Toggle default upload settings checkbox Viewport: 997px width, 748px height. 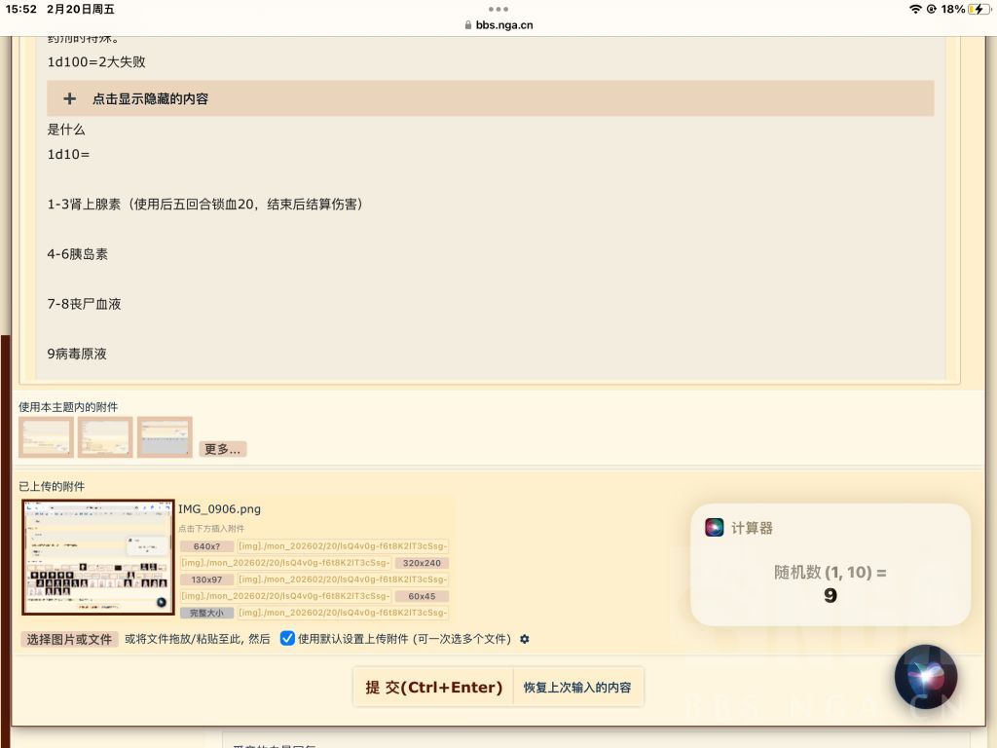(287, 638)
